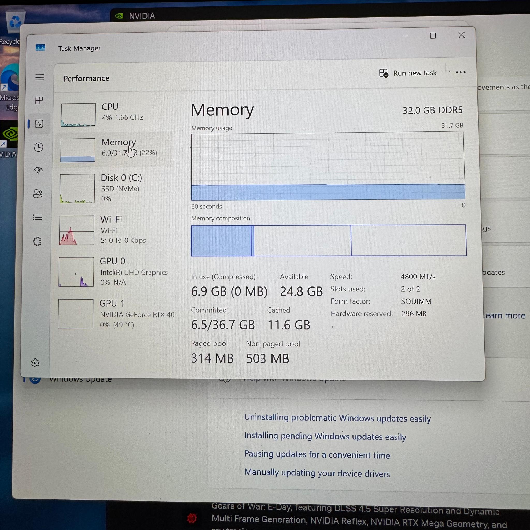530x530 pixels.
Task: Click the Non-paged pool value 503 MB
Action: point(268,358)
